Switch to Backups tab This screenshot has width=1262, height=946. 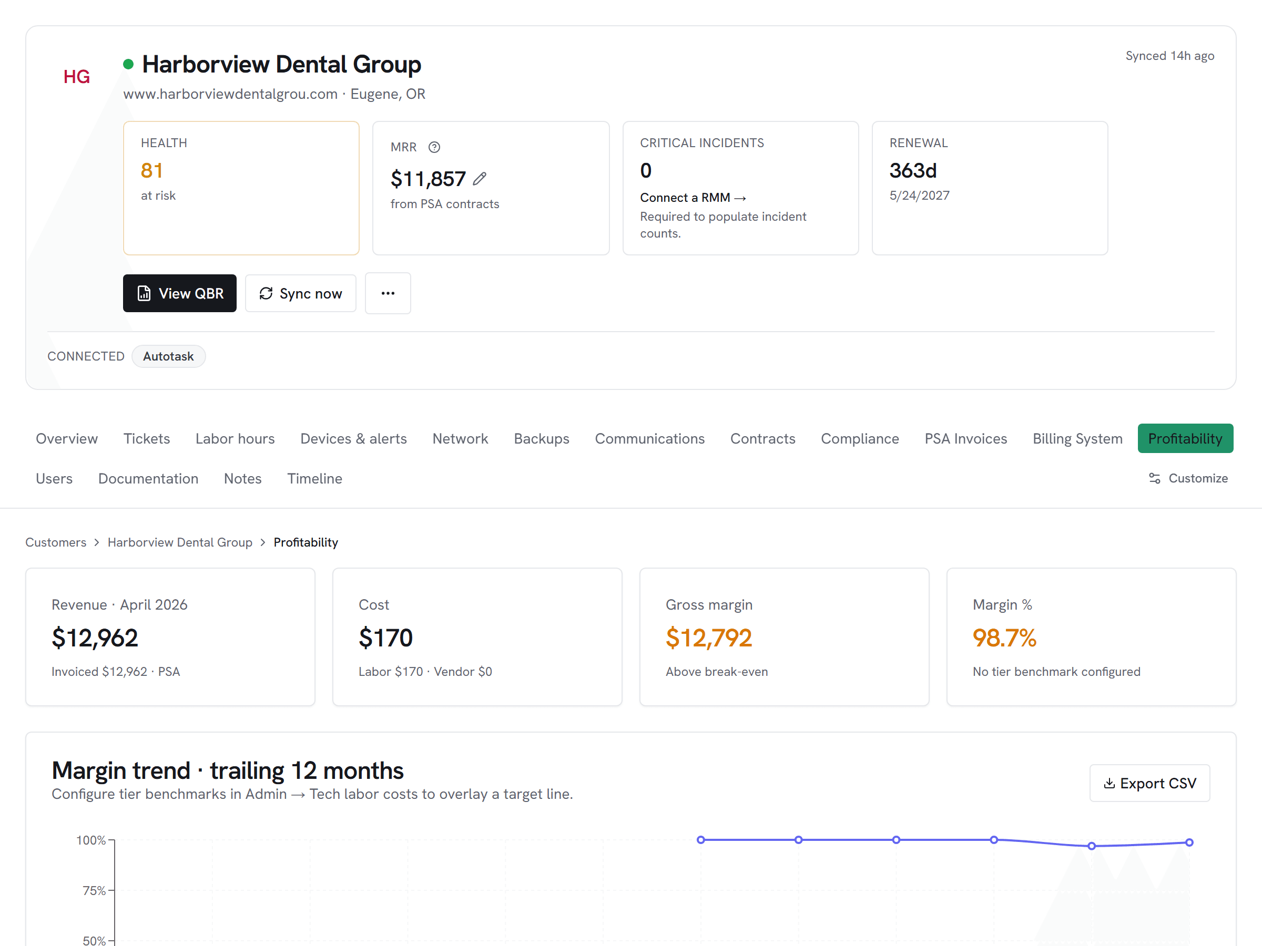tap(542, 438)
